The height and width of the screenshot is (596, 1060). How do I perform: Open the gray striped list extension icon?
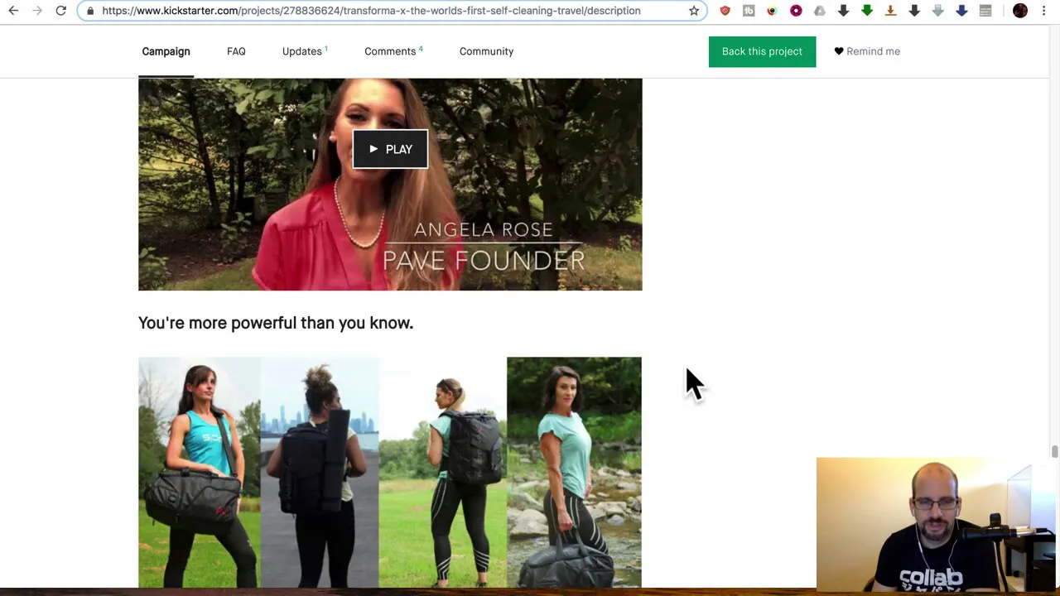point(985,11)
